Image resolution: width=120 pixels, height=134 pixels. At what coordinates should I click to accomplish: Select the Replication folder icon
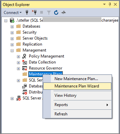coord(18,44)
